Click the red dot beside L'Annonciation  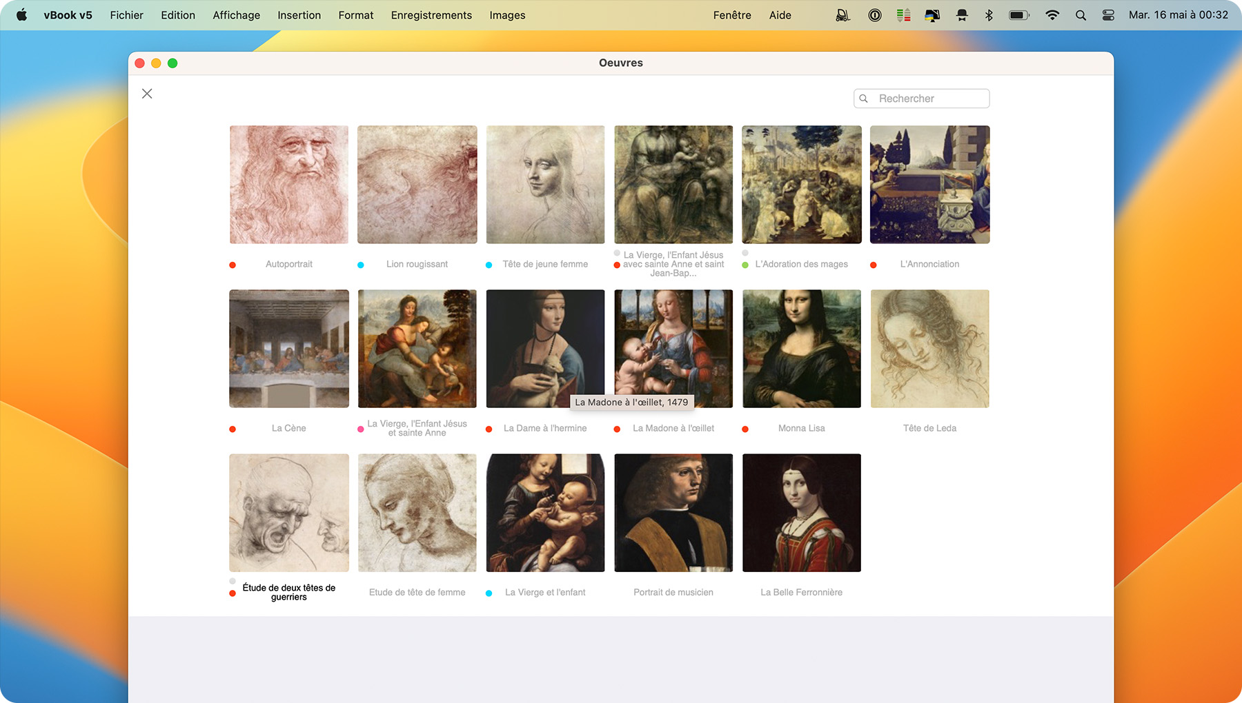[x=874, y=265]
